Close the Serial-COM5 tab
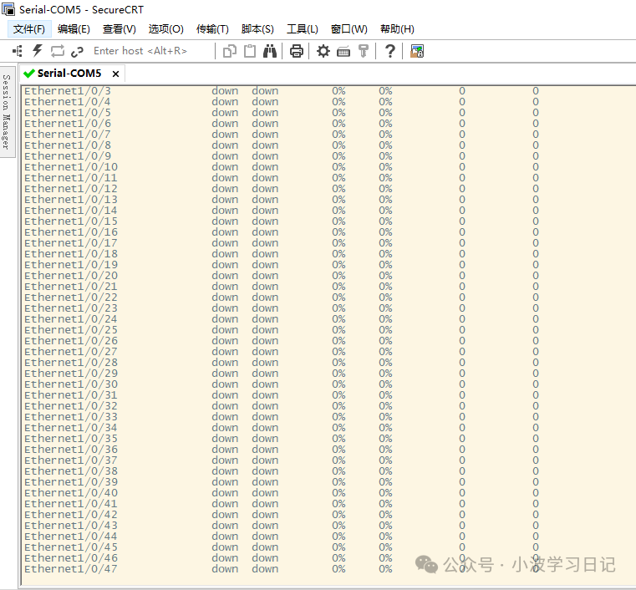 [x=116, y=74]
